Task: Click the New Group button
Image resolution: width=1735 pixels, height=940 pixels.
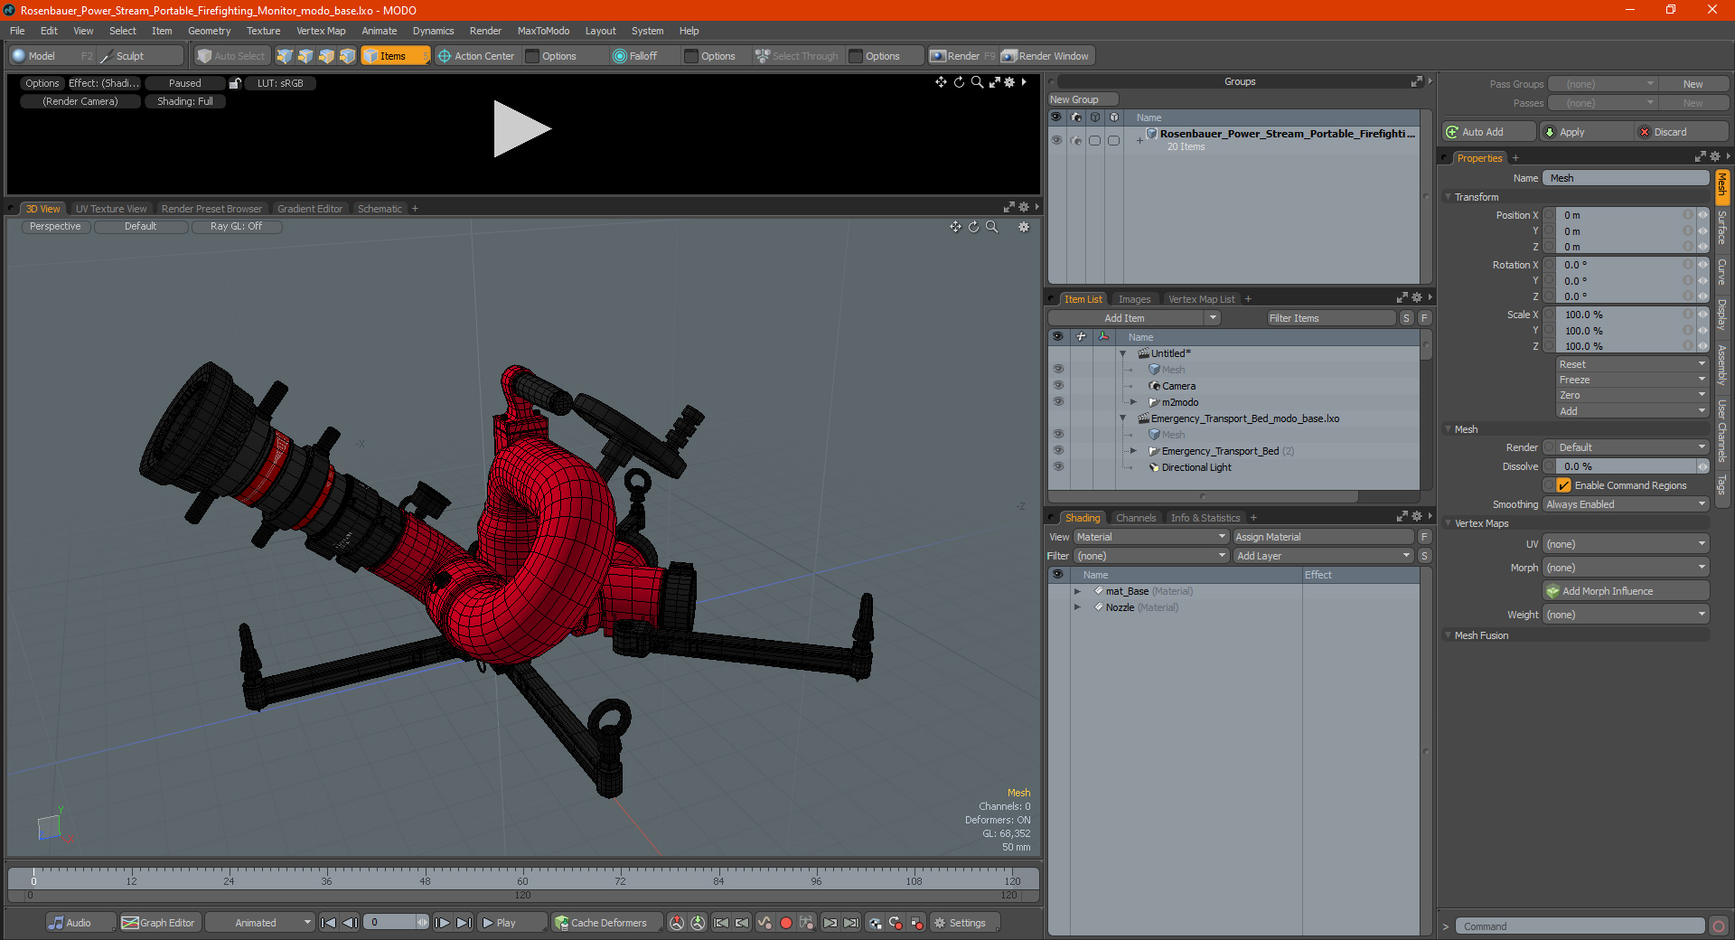Action: pyautogui.click(x=1082, y=99)
